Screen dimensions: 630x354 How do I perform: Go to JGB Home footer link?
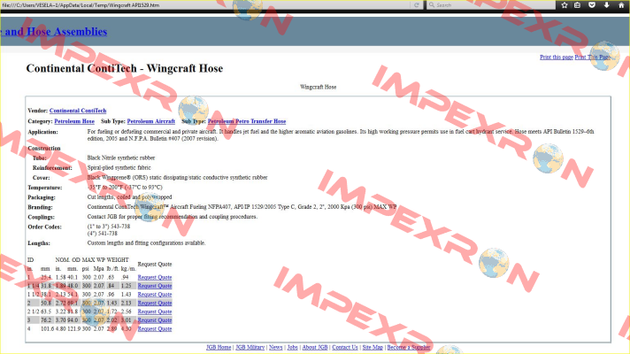click(x=219, y=347)
